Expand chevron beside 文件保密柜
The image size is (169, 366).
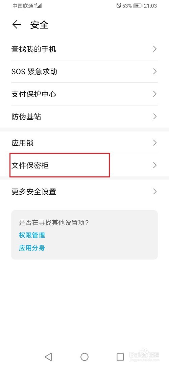pyautogui.click(x=154, y=165)
